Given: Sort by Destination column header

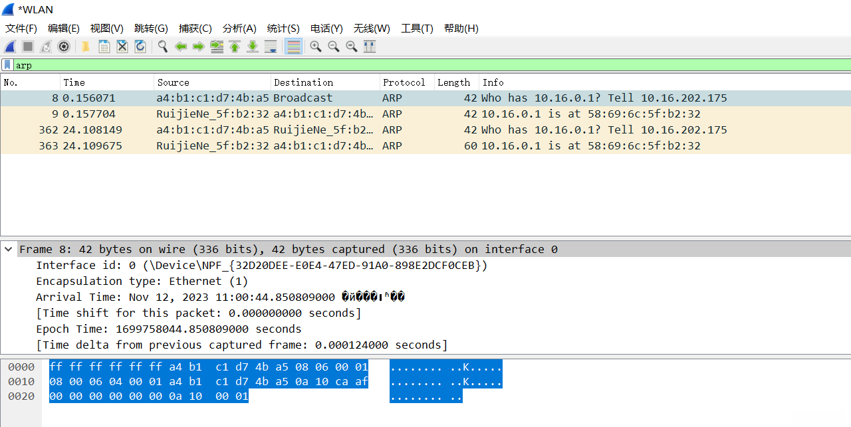Looking at the screenshot, I should point(326,82).
